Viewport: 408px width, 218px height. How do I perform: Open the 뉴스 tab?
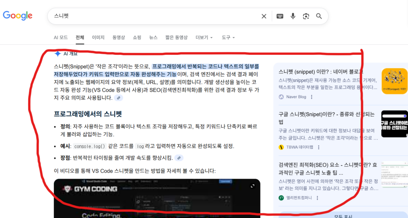click(153, 37)
